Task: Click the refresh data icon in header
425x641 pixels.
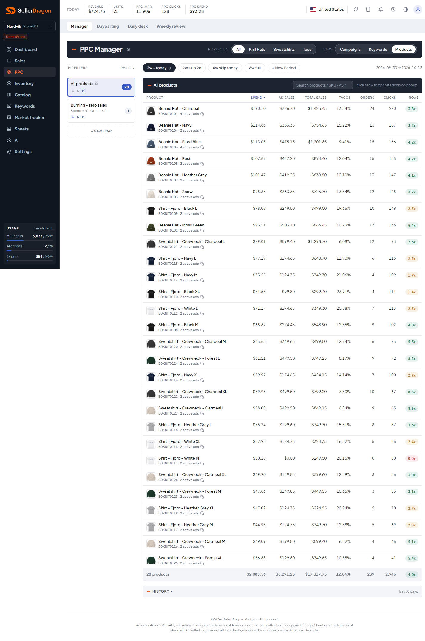Action: coord(356,10)
